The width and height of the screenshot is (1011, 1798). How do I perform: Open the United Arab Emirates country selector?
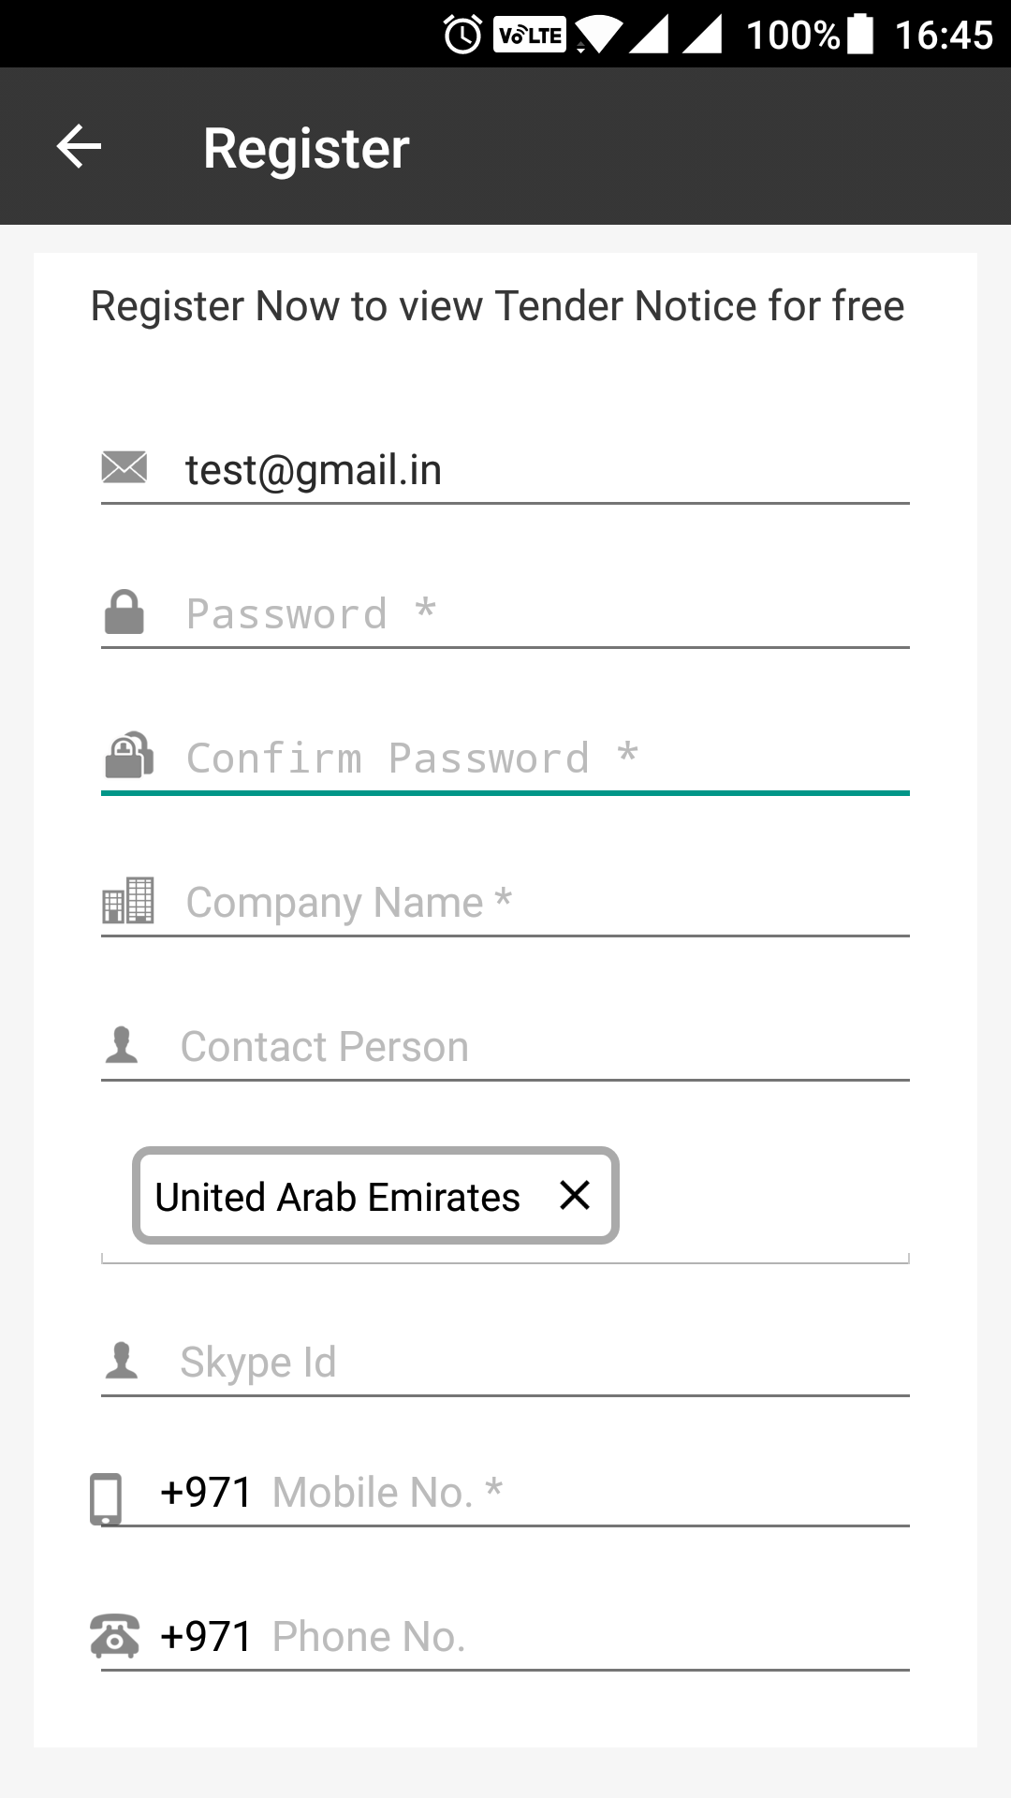tap(337, 1197)
